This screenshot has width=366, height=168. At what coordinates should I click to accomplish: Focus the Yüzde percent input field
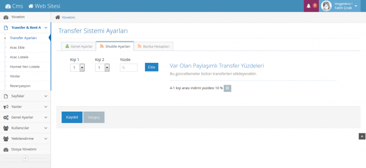tap(129, 68)
